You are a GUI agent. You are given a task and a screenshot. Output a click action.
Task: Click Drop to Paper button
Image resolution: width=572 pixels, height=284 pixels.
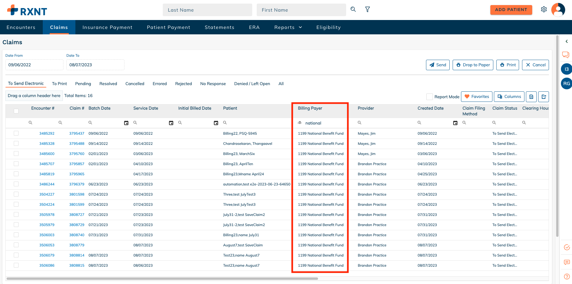473,65
